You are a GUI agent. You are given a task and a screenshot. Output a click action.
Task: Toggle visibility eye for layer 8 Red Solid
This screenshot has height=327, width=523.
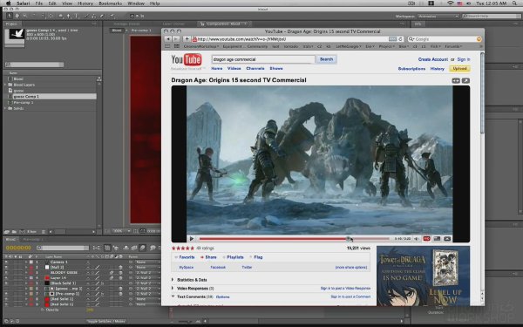point(6,299)
